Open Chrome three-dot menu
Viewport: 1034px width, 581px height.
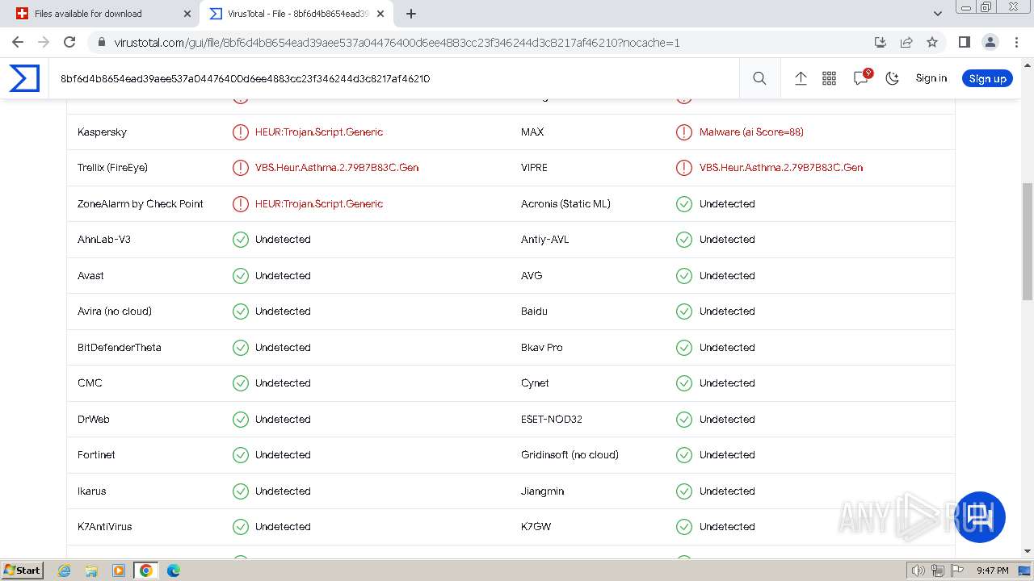(x=1015, y=42)
